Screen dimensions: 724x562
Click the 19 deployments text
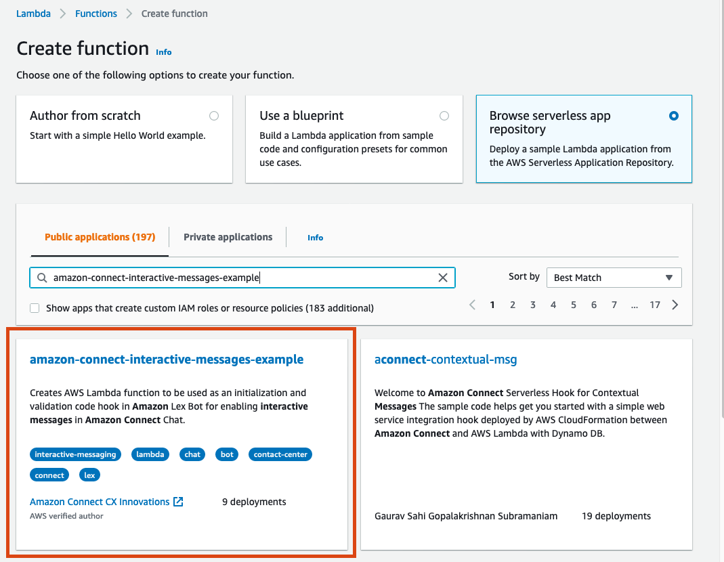tap(616, 516)
